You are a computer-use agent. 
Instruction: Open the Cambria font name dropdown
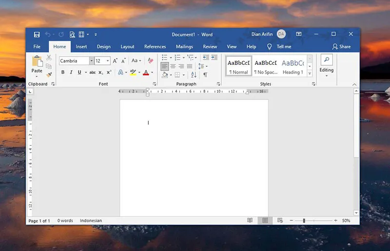[92, 61]
